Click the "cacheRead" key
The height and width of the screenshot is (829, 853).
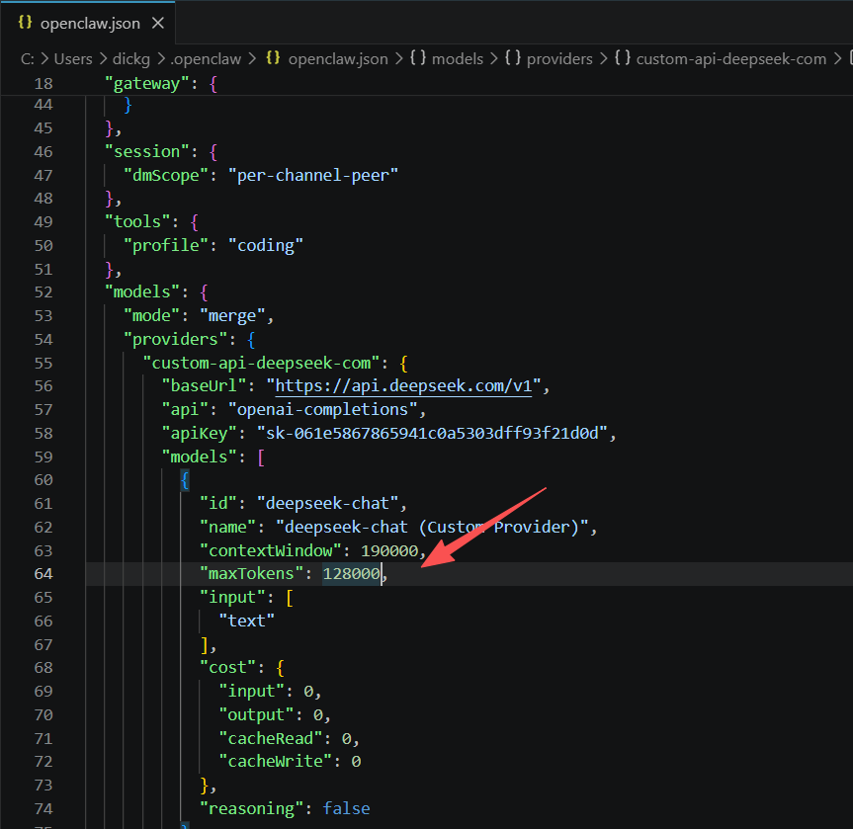(x=271, y=739)
